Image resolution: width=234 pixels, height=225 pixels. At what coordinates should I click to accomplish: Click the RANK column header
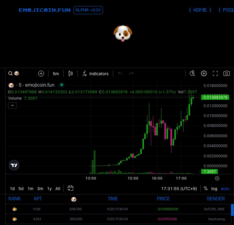tap(14, 199)
